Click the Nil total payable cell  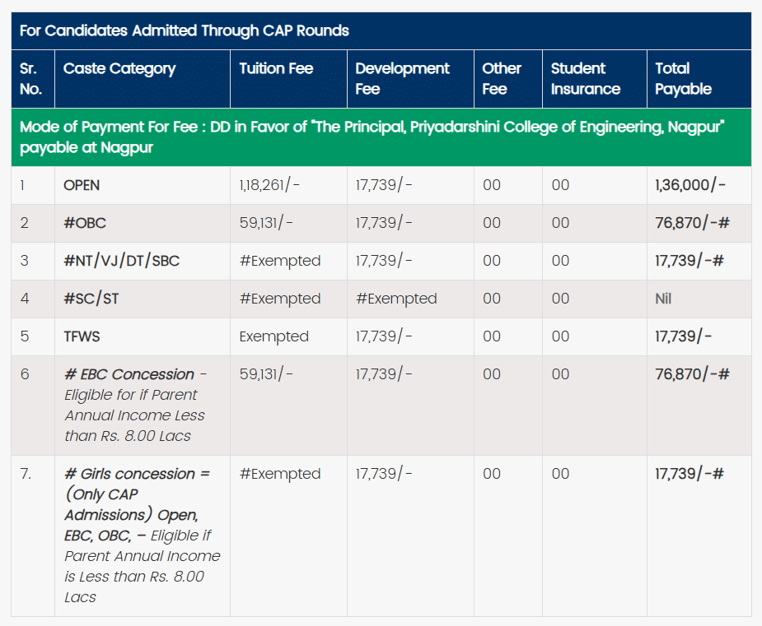click(663, 299)
